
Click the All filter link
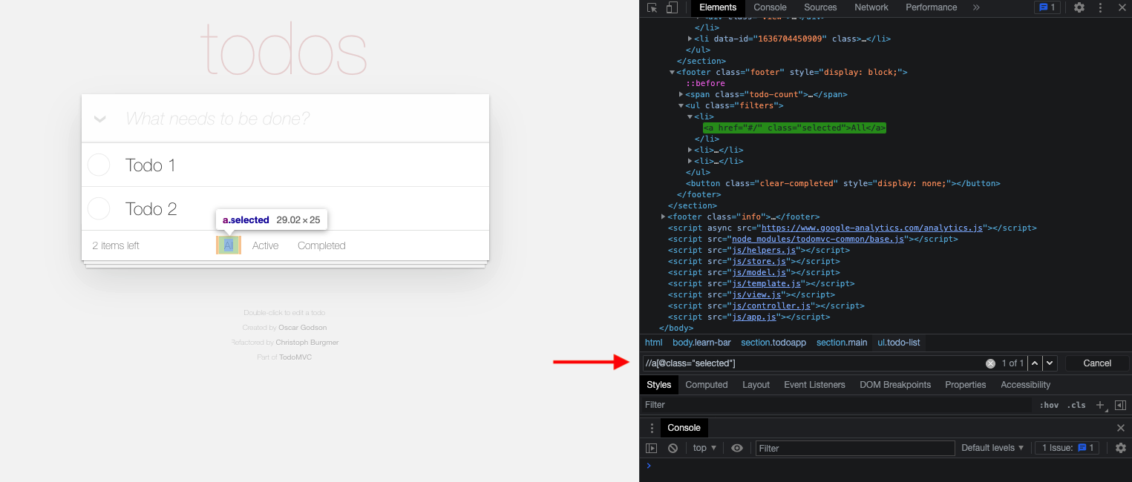coord(229,245)
